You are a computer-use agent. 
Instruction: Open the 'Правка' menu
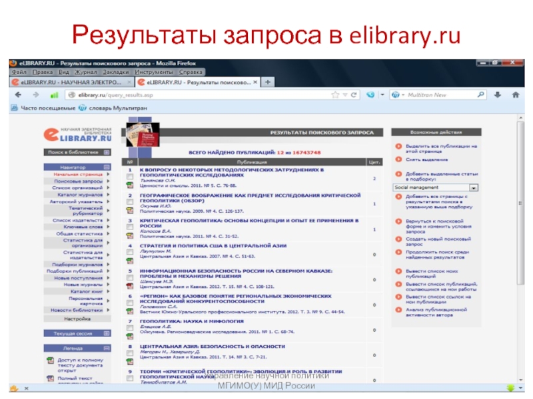pyautogui.click(x=43, y=72)
